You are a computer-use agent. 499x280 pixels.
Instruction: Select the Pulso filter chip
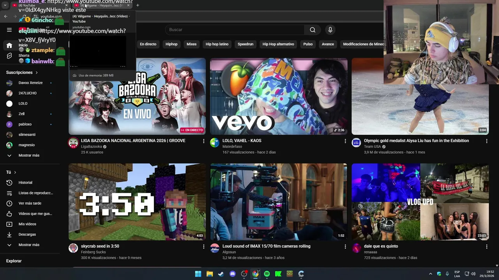(x=308, y=44)
